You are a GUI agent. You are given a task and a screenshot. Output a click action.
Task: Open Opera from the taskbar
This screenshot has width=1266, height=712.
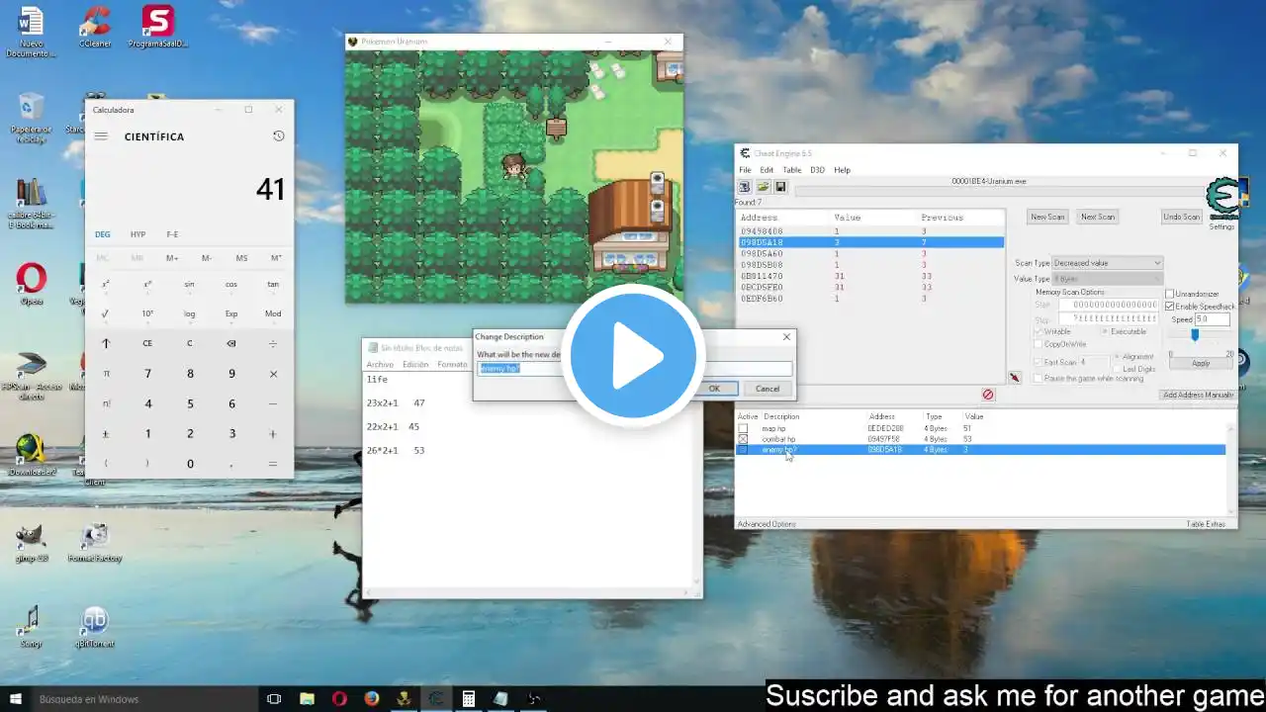(x=339, y=699)
